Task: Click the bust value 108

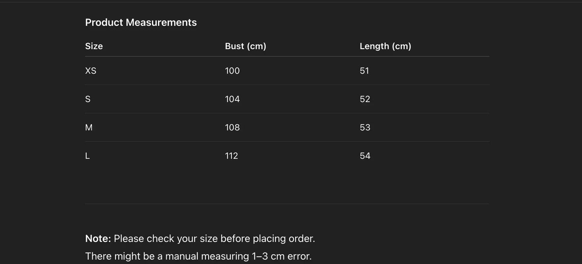Action: (x=232, y=127)
